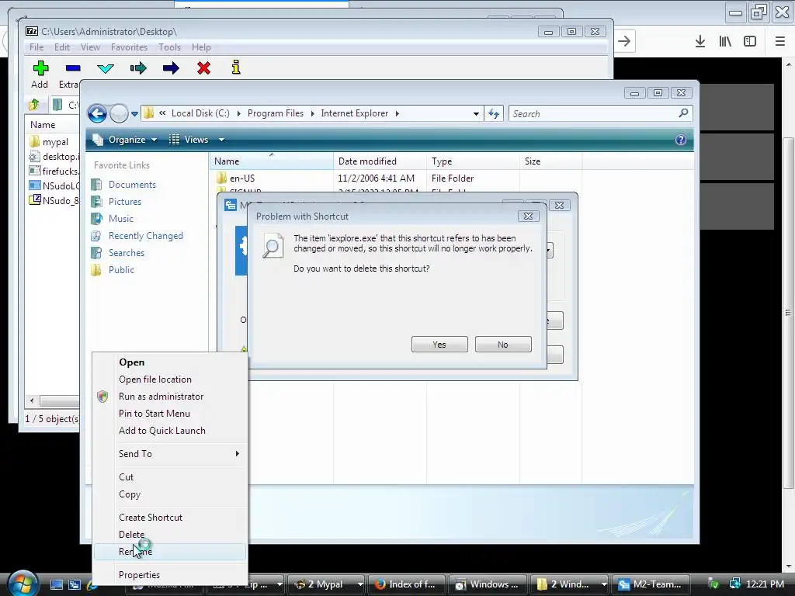Screen dimensions: 795x596
Task: Click the 7-Zip Extract minus icon
Action: (x=73, y=68)
